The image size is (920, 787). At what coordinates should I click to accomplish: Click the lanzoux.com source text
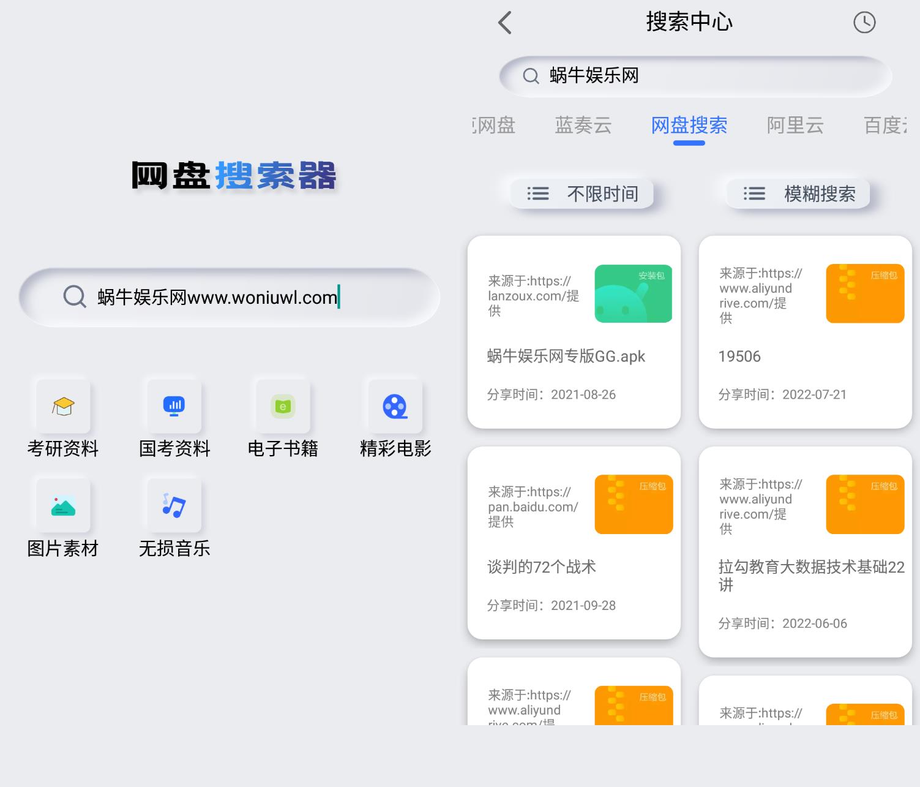[x=533, y=296]
